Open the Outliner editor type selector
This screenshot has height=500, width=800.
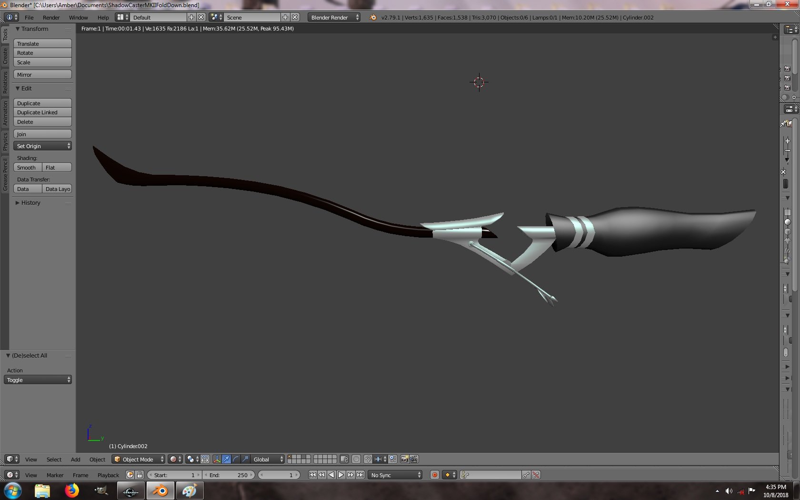click(791, 29)
